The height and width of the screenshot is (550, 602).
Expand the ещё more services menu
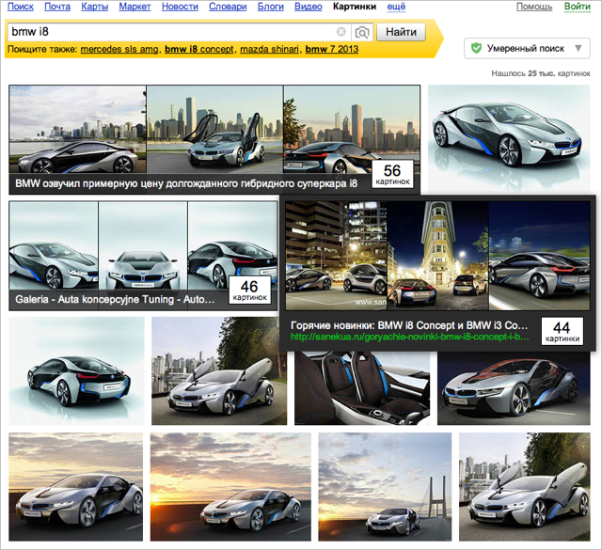(x=396, y=7)
